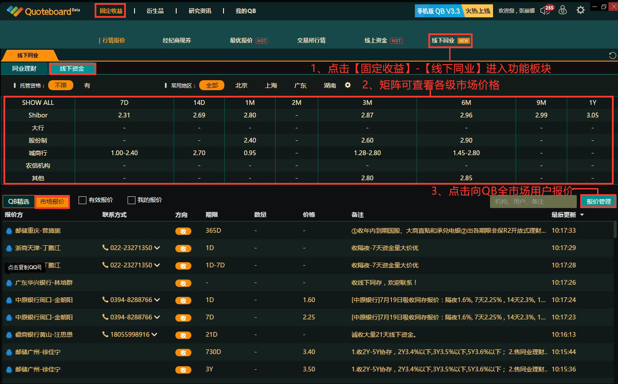Click QQ icon for 广东华兴银行-林培群

(x=9, y=283)
